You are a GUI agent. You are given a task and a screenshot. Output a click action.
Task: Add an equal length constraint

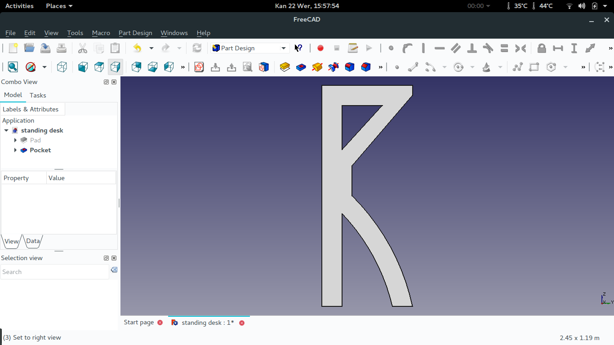(x=504, y=48)
